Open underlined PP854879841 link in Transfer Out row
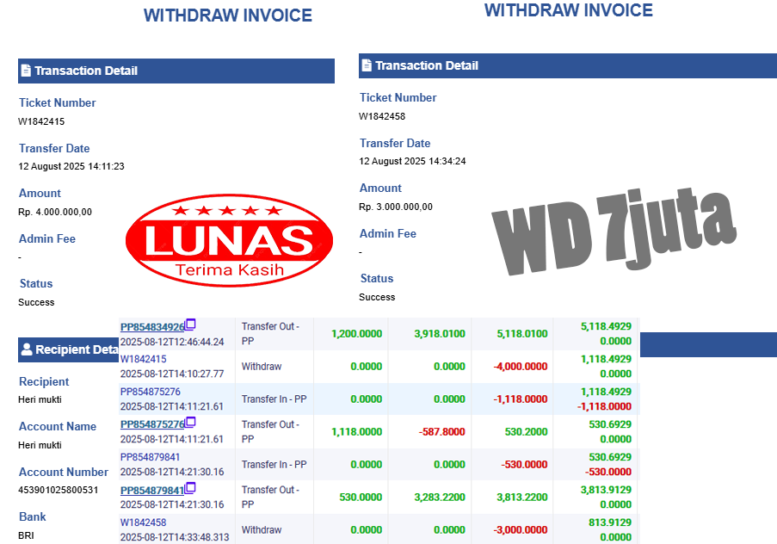This screenshot has height=544, width=777. [152, 491]
